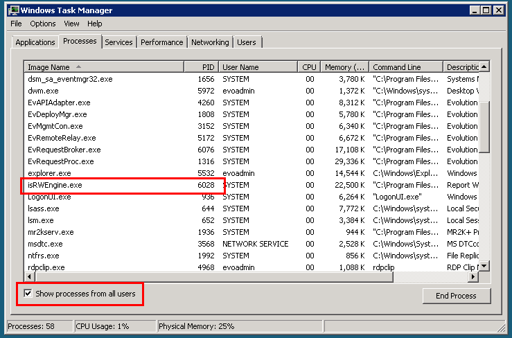Maximize the Task Manager window
Screen dimensions: 512x338
(x=485, y=10)
